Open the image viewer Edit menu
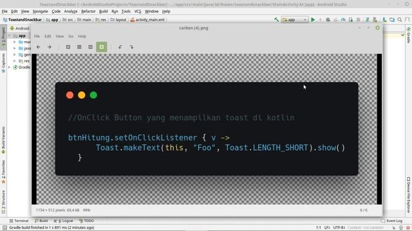Screen dimensions: 412x231 coord(48,36)
